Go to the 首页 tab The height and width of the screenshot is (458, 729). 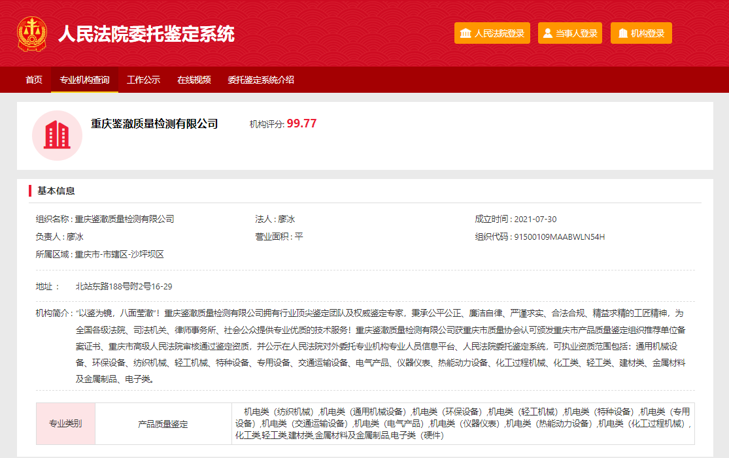(34, 80)
